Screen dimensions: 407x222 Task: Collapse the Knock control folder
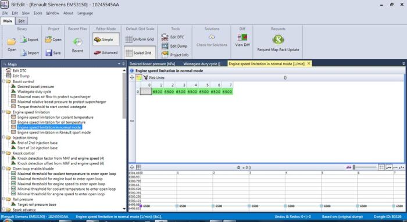tap(4, 153)
